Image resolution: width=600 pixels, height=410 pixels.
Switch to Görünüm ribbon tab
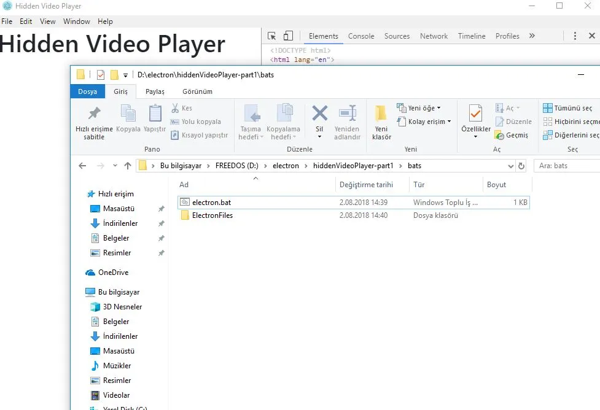point(198,91)
